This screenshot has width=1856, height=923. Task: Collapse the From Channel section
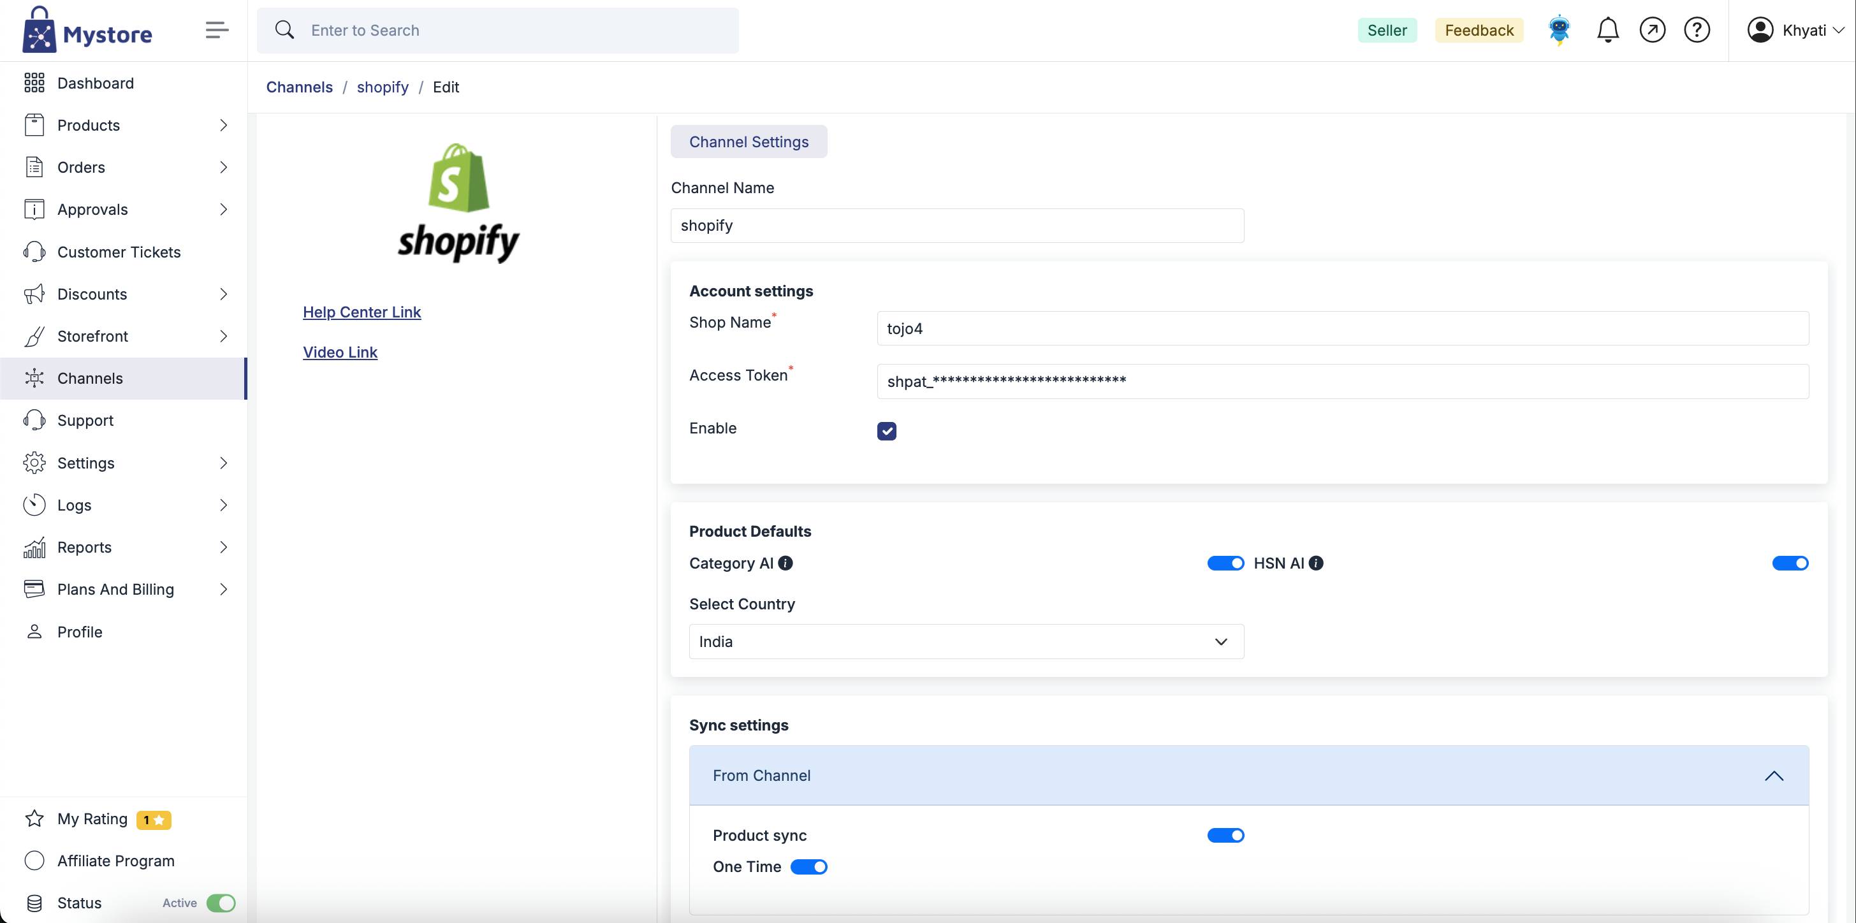[x=1773, y=776]
